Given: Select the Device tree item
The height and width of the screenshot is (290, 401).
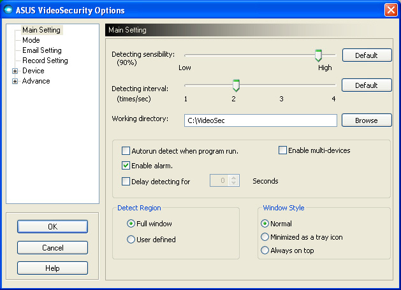Looking at the screenshot, I should click(x=33, y=71).
